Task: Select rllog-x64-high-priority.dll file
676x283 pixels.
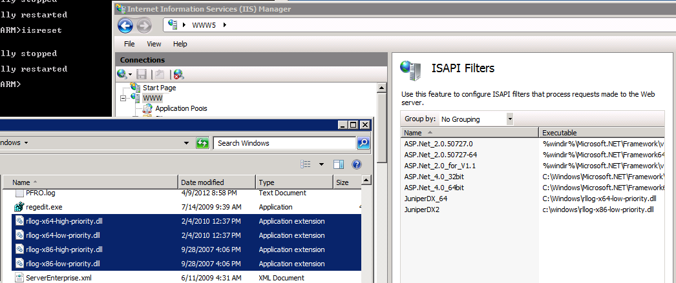Action: (x=64, y=222)
